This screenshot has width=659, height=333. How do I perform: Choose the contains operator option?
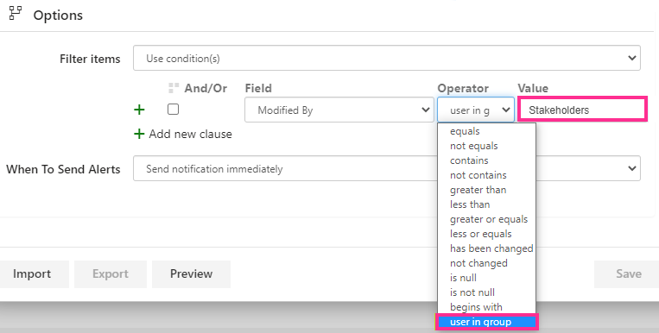pyautogui.click(x=486, y=160)
